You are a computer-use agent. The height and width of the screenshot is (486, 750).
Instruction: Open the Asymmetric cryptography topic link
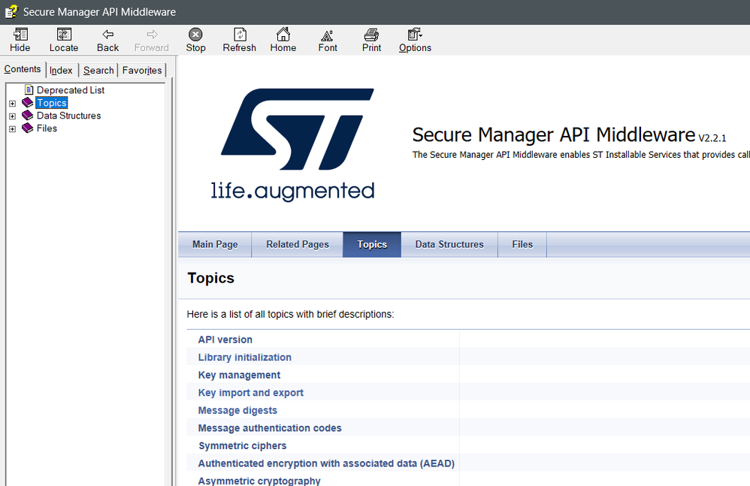pyautogui.click(x=259, y=481)
